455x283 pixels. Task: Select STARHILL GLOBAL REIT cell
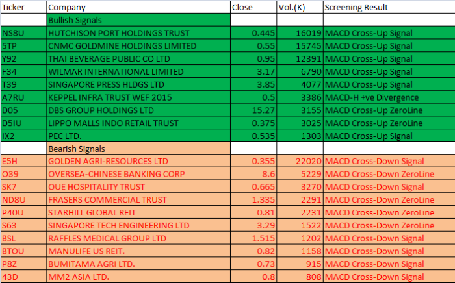point(138,213)
